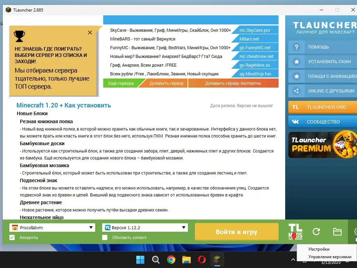This screenshot has height=268, width=357.
Task: Open TL Mods icon in bottom bar
Action: 295,232
